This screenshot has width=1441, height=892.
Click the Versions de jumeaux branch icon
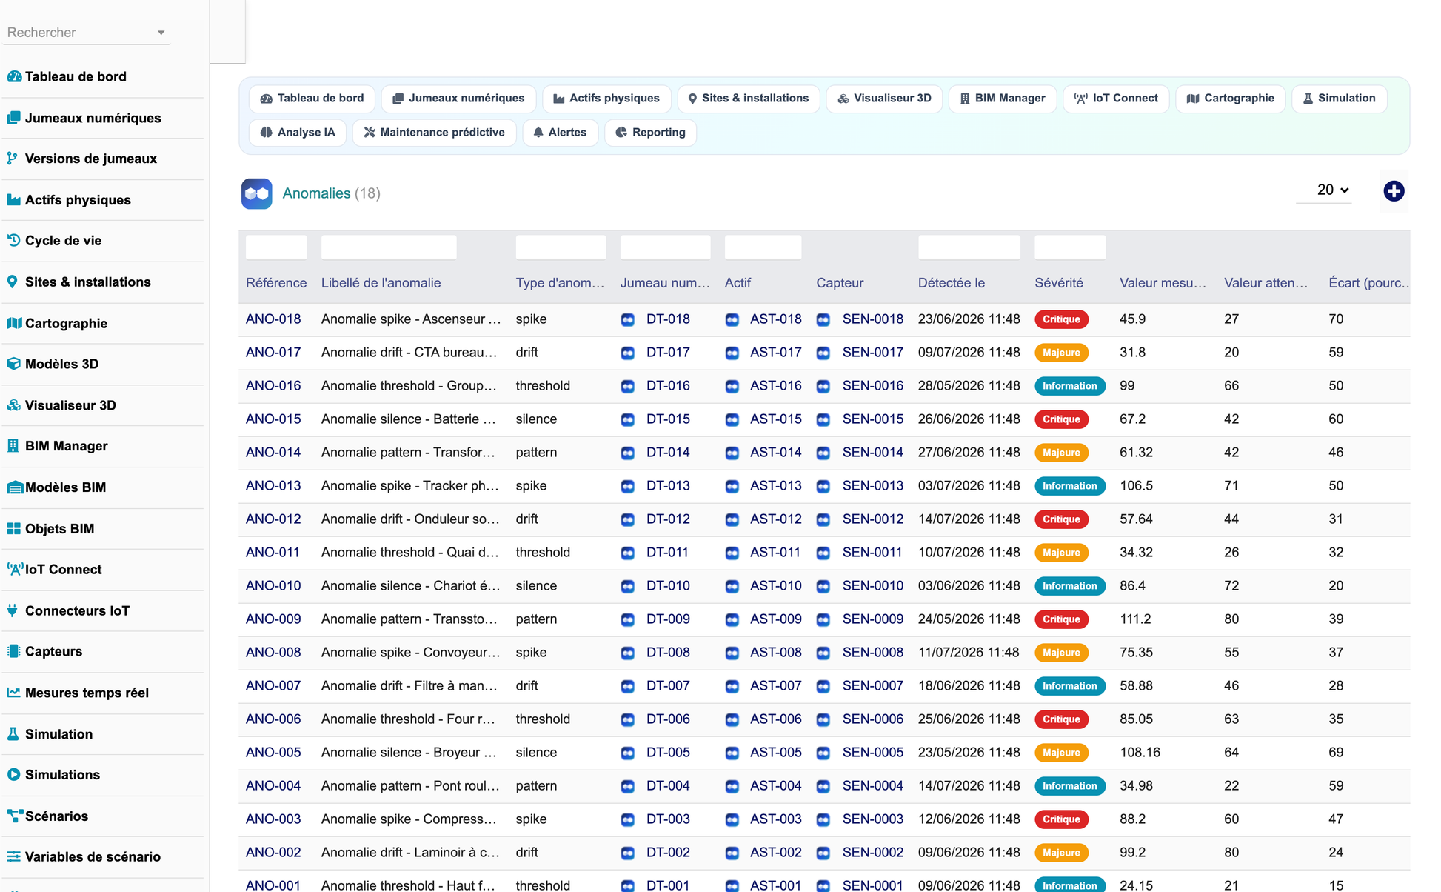point(13,159)
